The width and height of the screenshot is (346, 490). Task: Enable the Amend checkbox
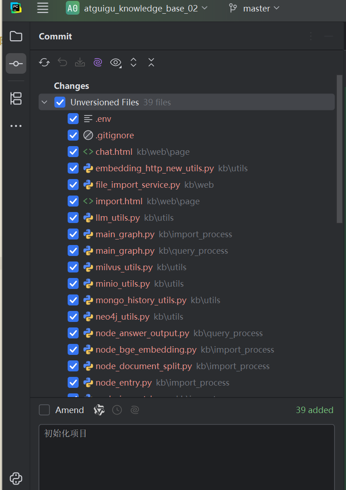point(44,410)
